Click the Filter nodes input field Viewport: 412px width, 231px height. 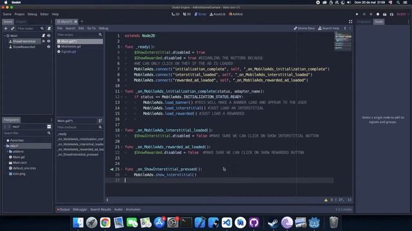pyautogui.click(x=28, y=28)
